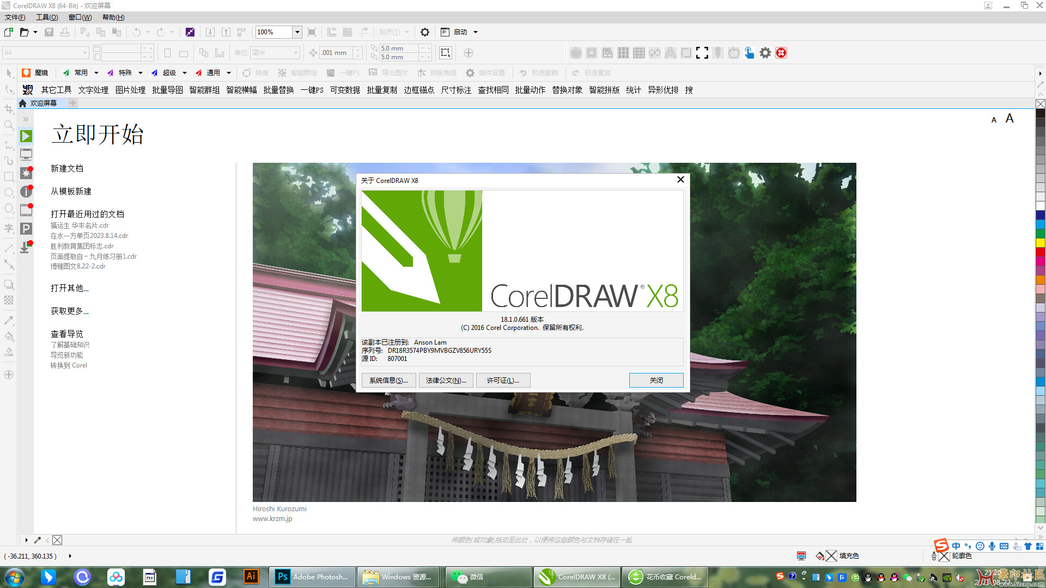Click 系统信息(S)... button in About dialog
This screenshot has width=1046, height=588.
pyautogui.click(x=388, y=380)
